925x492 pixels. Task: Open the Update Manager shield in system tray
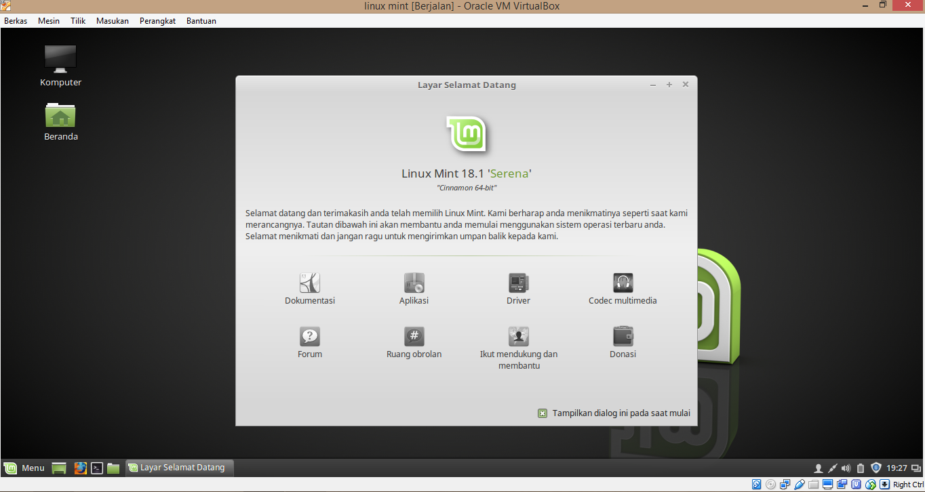(875, 468)
